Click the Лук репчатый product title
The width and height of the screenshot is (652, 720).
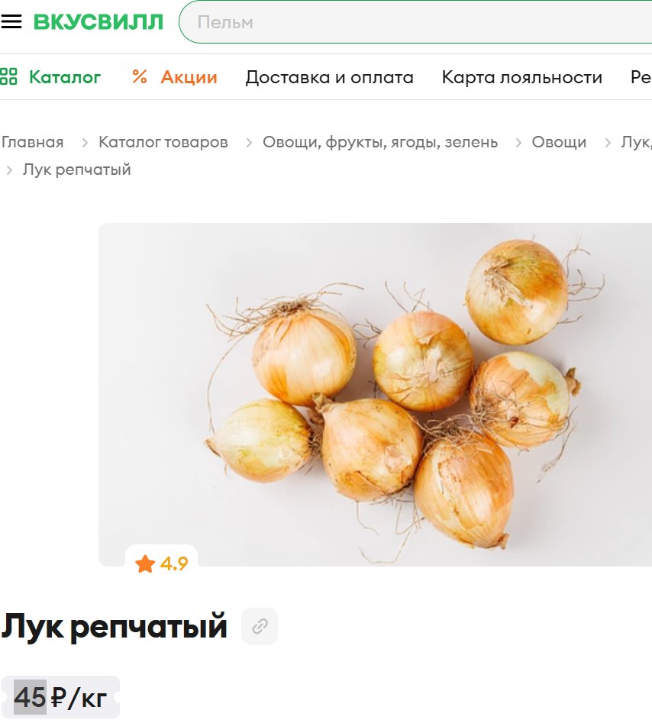tap(114, 626)
